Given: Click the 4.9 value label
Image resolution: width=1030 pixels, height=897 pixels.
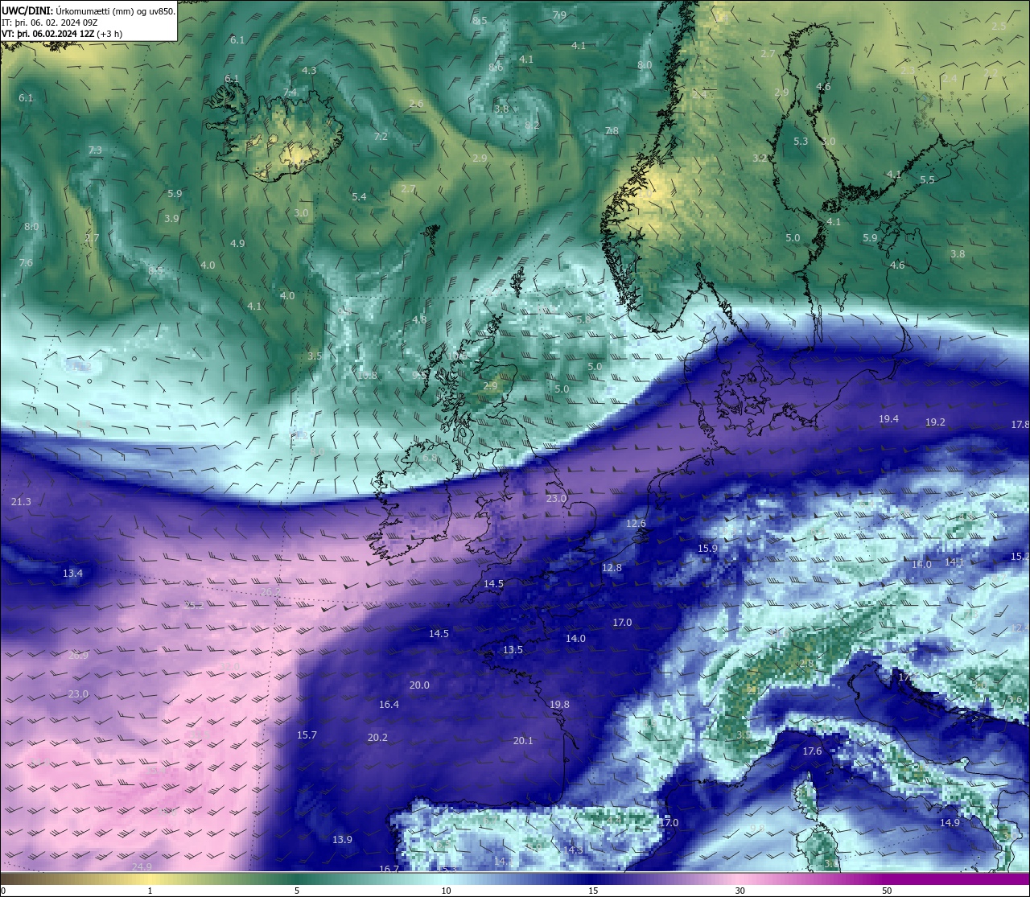Looking at the screenshot, I should tap(237, 244).
